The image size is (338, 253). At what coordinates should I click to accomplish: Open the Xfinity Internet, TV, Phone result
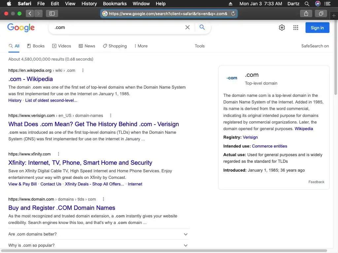click(x=80, y=163)
